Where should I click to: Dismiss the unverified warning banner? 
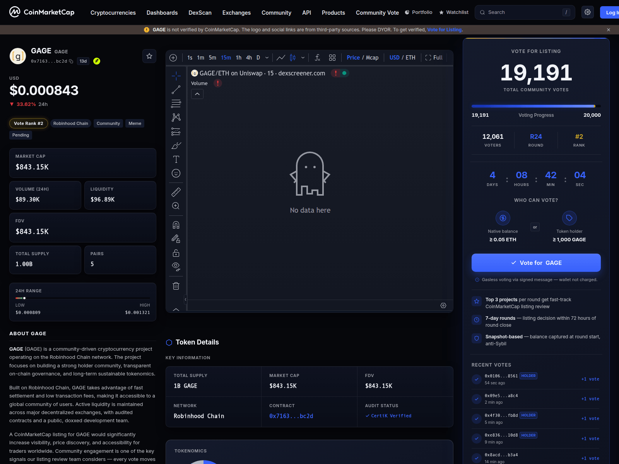(609, 30)
